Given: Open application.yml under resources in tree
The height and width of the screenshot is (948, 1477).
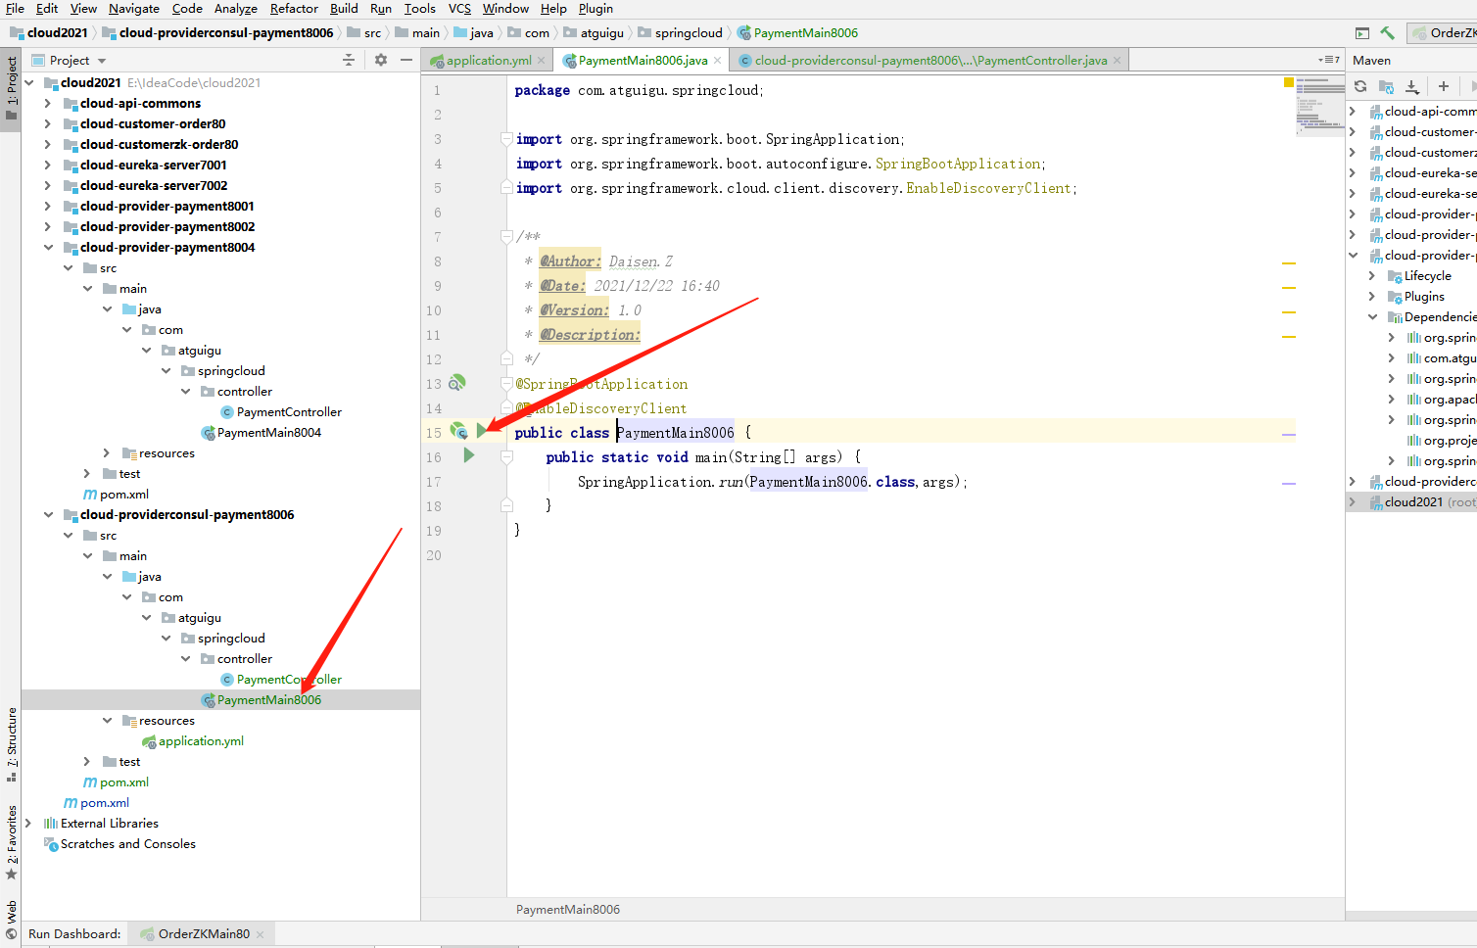Looking at the screenshot, I should [x=201, y=740].
